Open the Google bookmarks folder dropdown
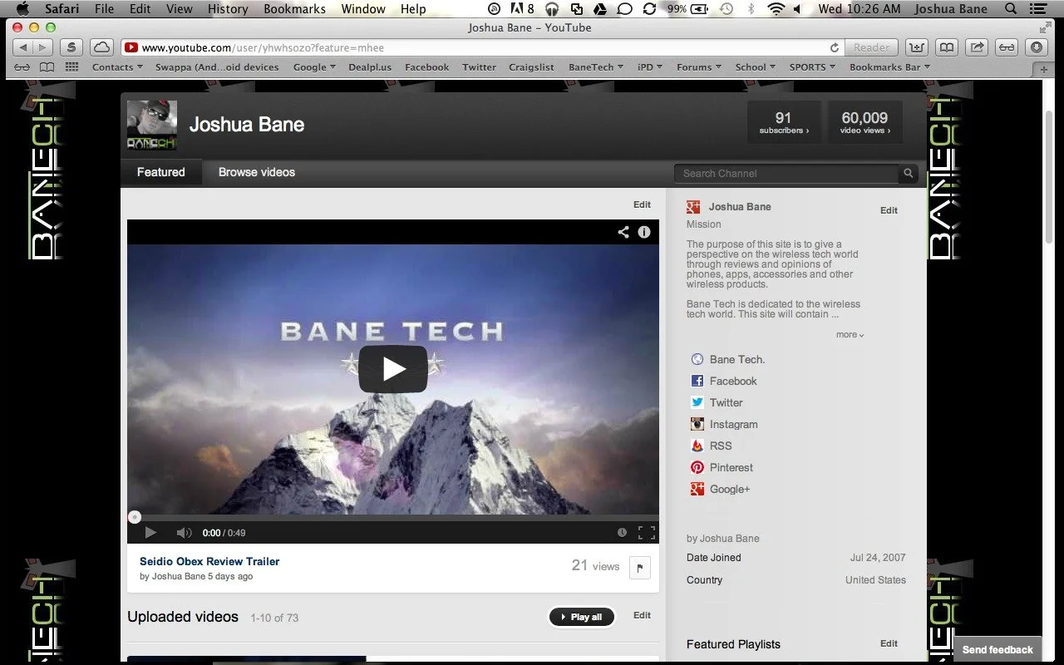The width and height of the screenshot is (1064, 665). point(314,67)
